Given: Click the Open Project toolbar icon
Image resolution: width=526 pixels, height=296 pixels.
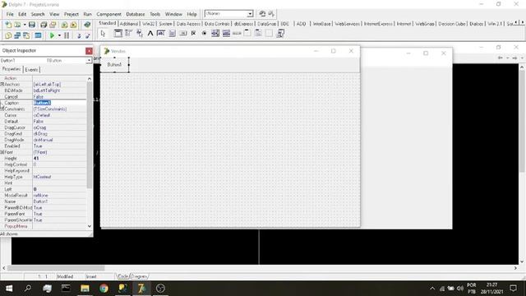Looking at the screenshot, I should [x=53, y=25].
